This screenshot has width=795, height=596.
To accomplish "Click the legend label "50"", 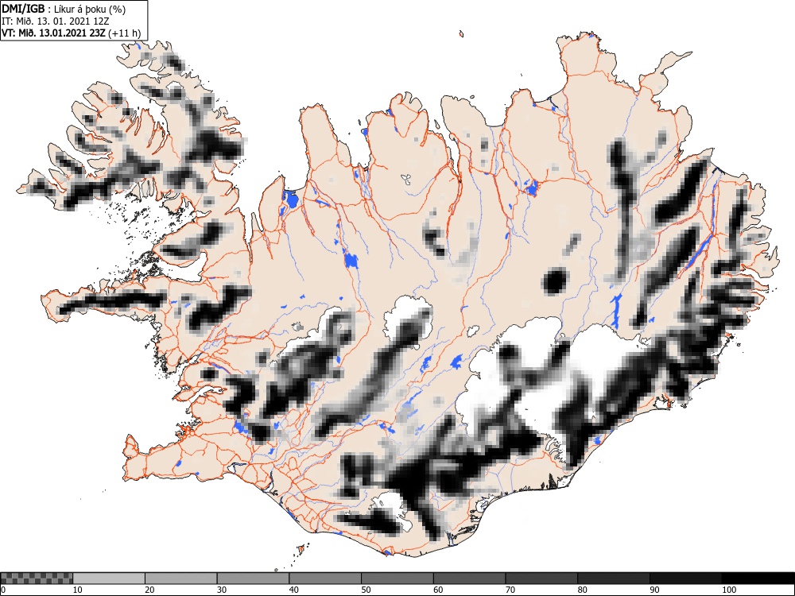I will (x=366, y=590).
